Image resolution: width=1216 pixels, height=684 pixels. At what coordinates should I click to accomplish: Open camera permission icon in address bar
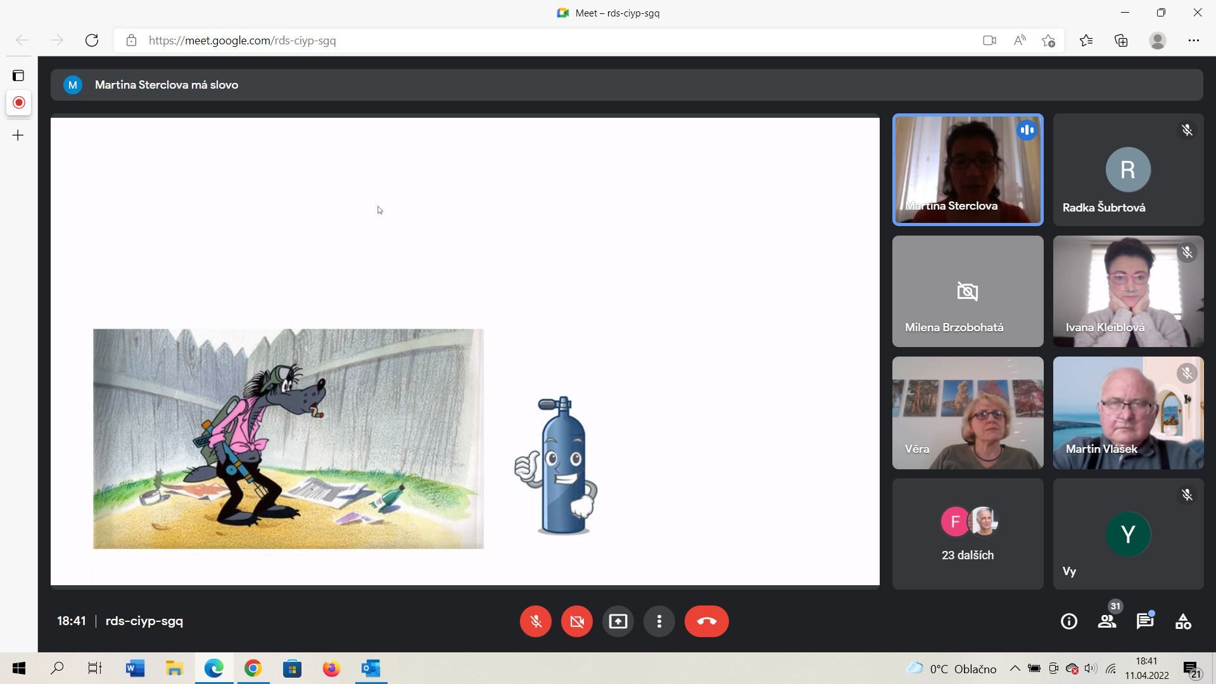click(989, 41)
